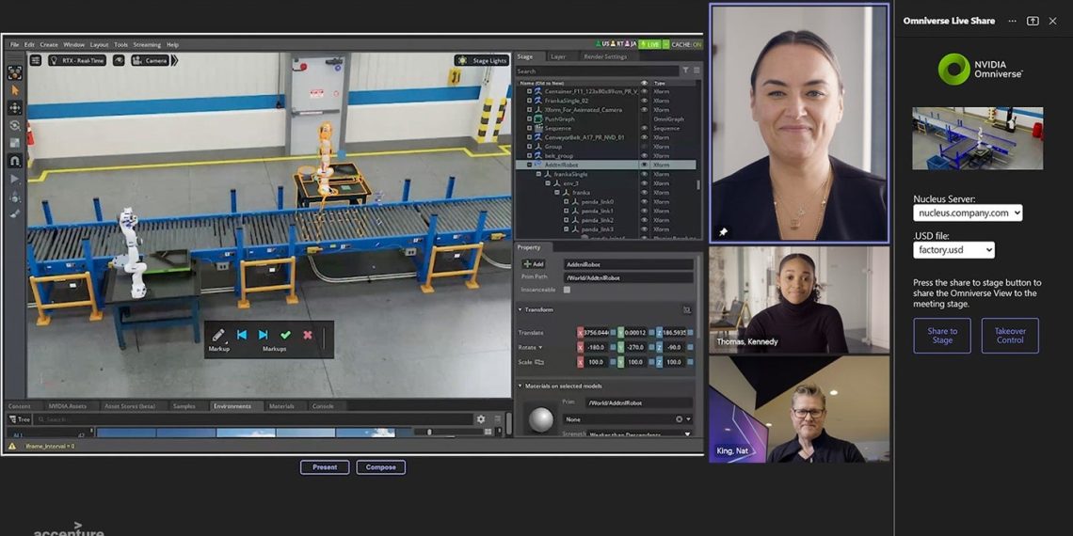The image size is (1073, 536).
Task: Open the Streaming menu
Action: (147, 44)
